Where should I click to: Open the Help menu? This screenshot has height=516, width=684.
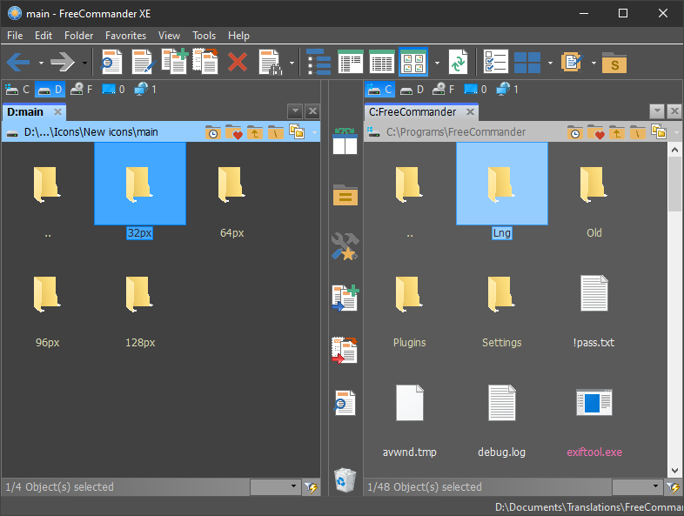tap(238, 36)
